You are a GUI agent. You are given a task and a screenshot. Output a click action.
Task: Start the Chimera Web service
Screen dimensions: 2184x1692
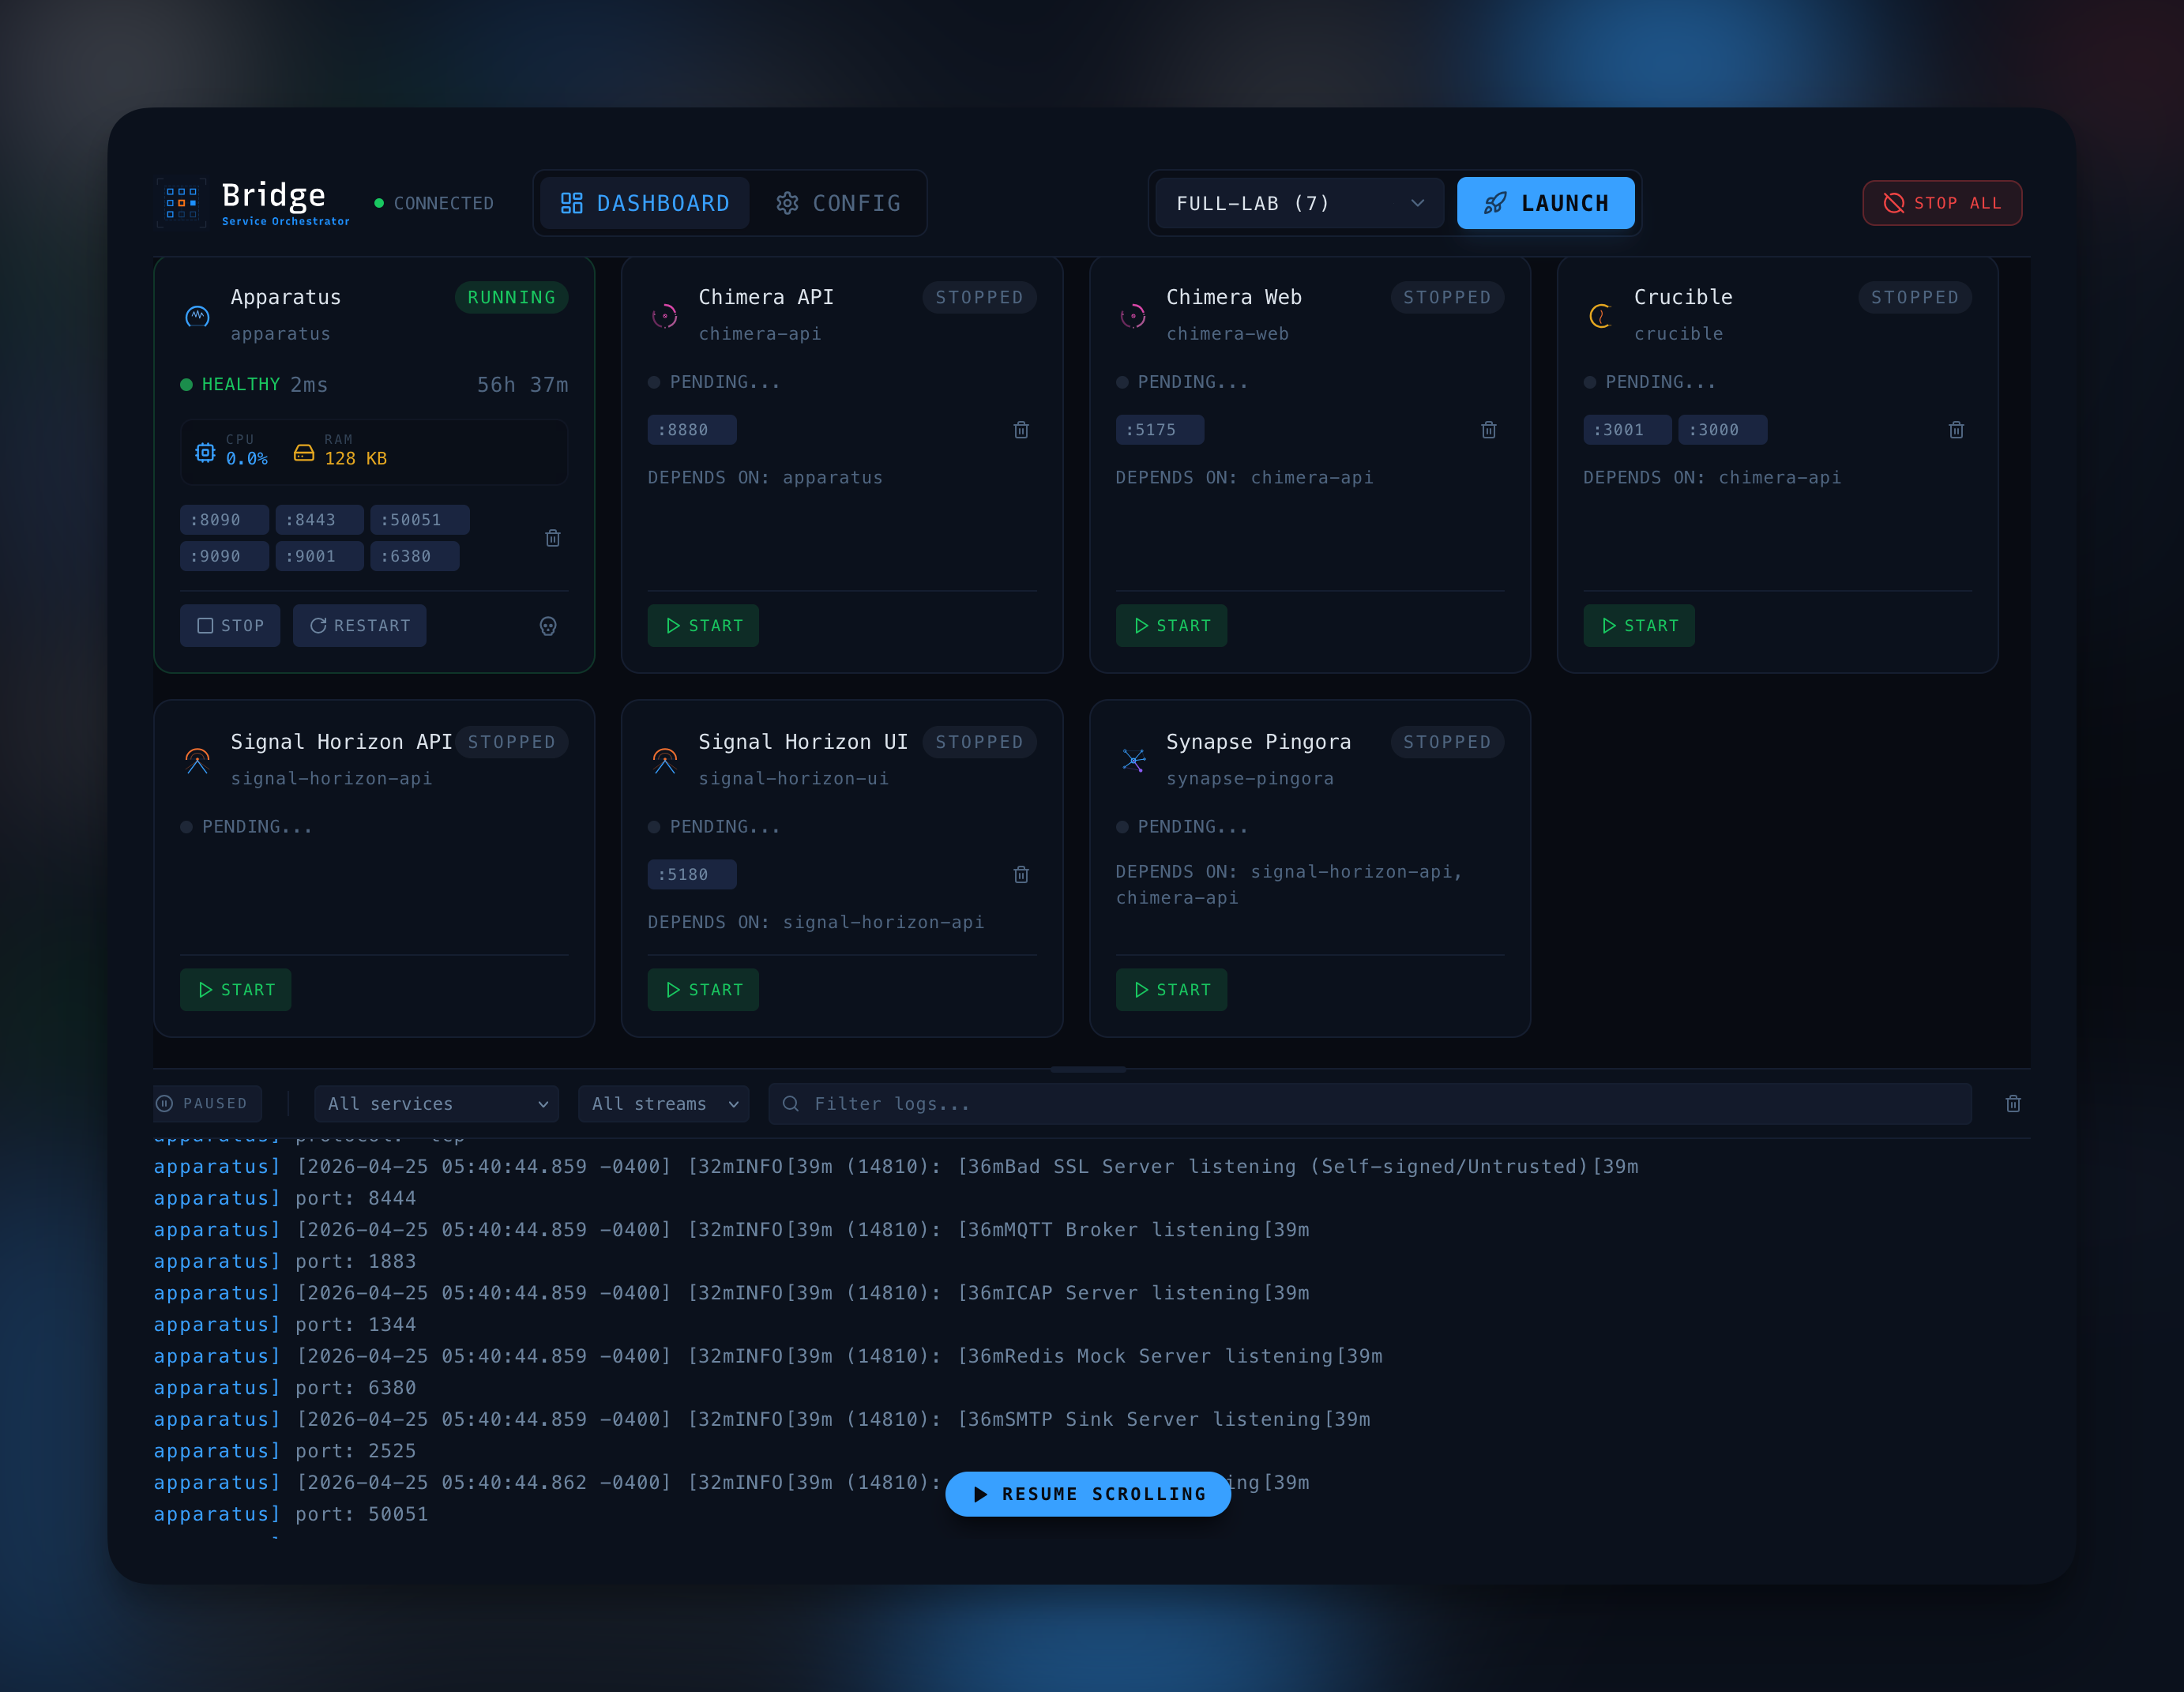[x=1171, y=626]
